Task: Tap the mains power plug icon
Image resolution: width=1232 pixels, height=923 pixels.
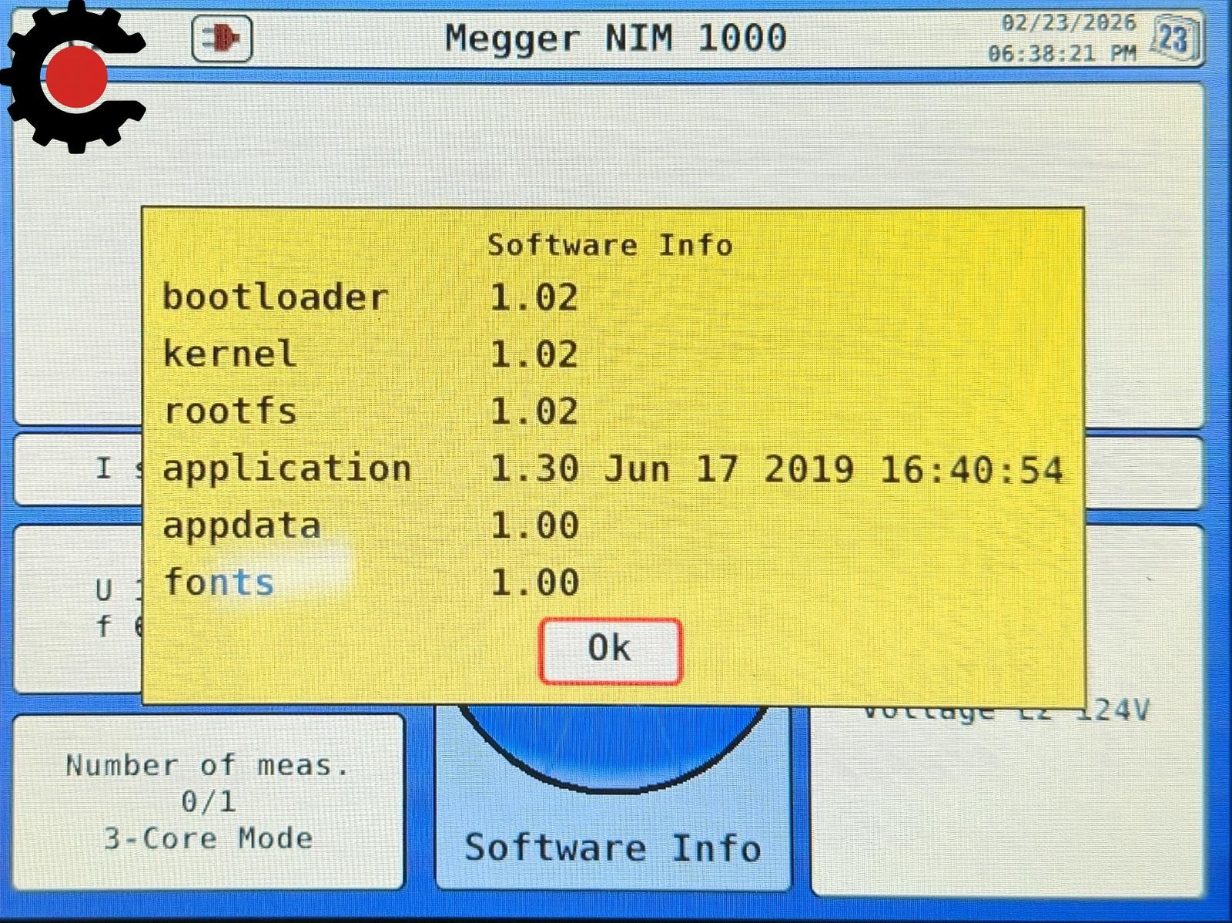Action: click(x=222, y=39)
